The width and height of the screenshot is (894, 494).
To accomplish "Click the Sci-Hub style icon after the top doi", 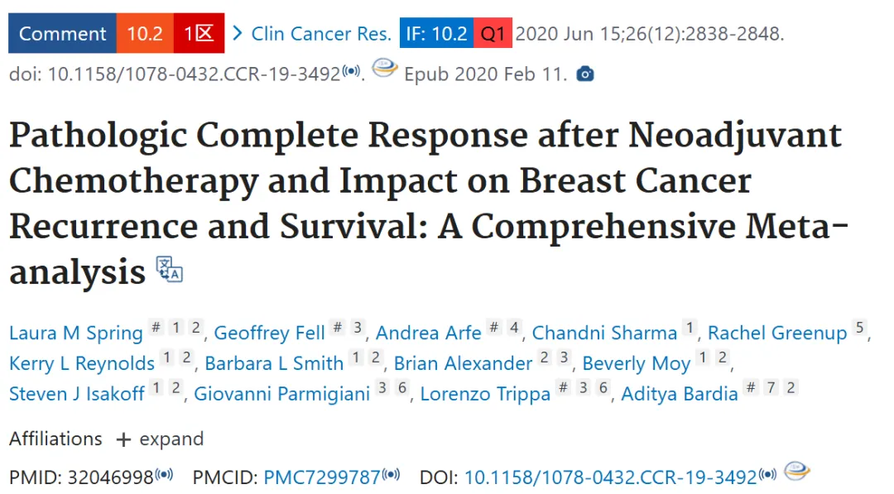I will pos(385,69).
